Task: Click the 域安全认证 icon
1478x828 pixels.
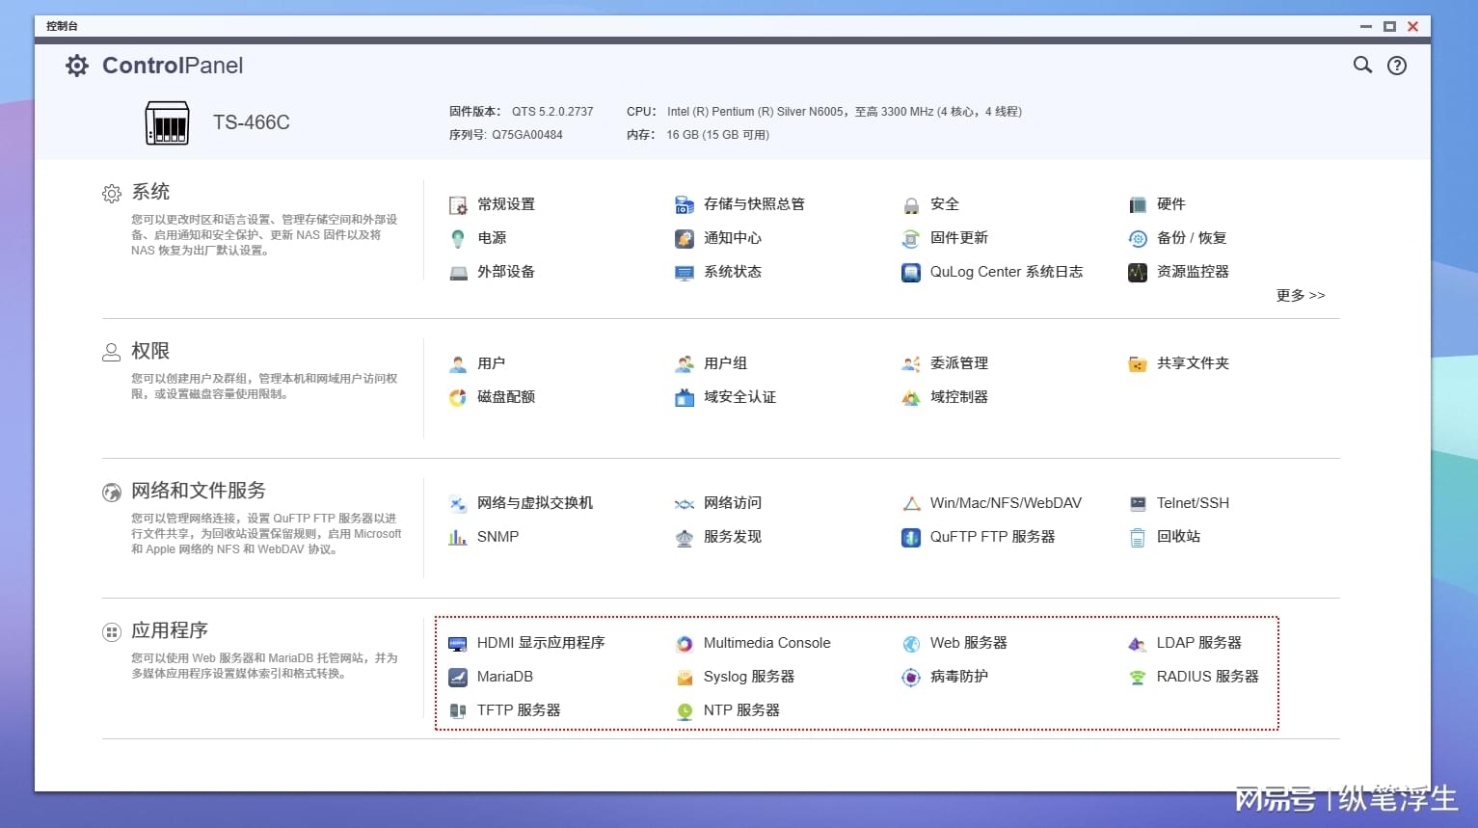Action: [685, 397]
